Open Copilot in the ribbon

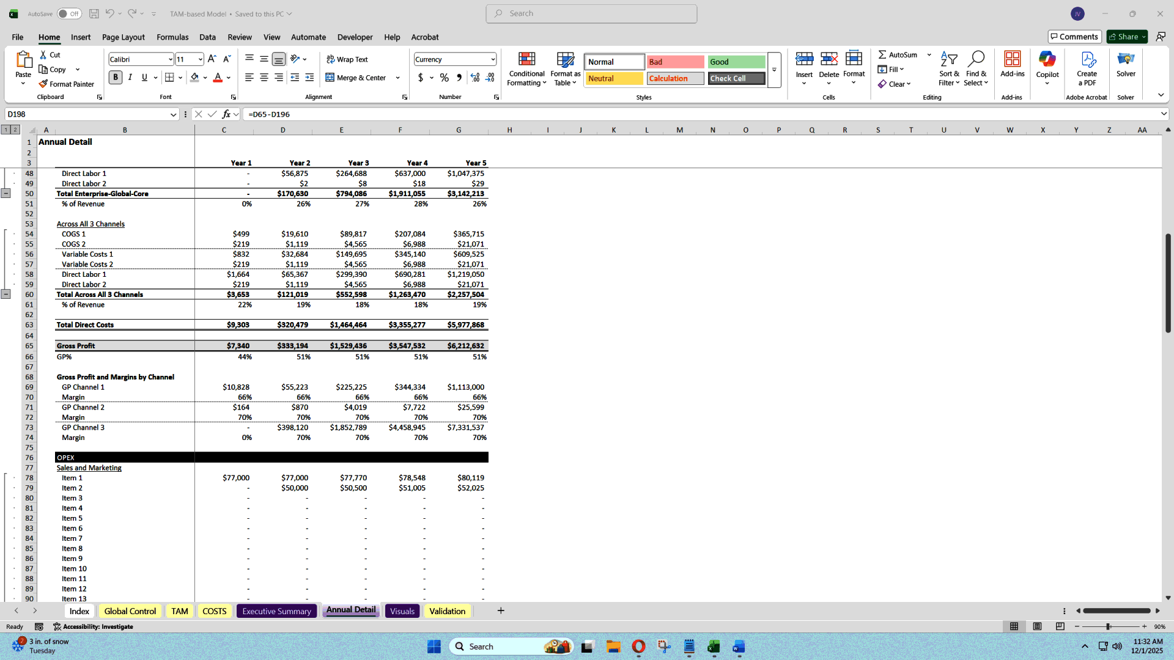click(x=1047, y=67)
